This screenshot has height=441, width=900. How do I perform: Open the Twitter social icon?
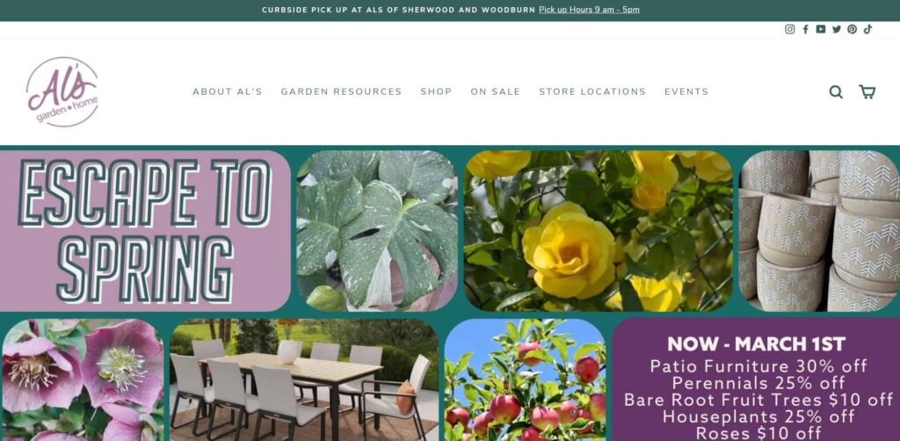(x=837, y=29)
